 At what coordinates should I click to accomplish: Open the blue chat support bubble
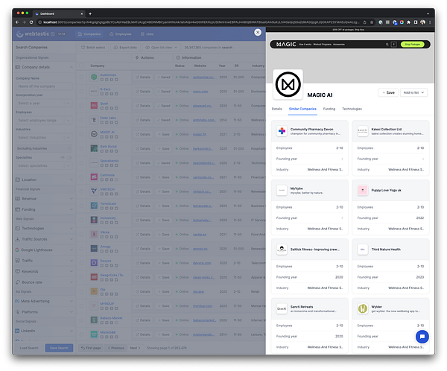click(422, 337)
